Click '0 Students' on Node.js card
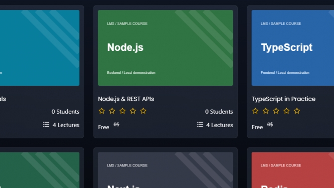The image size is (334, 188). click(219, 112)
